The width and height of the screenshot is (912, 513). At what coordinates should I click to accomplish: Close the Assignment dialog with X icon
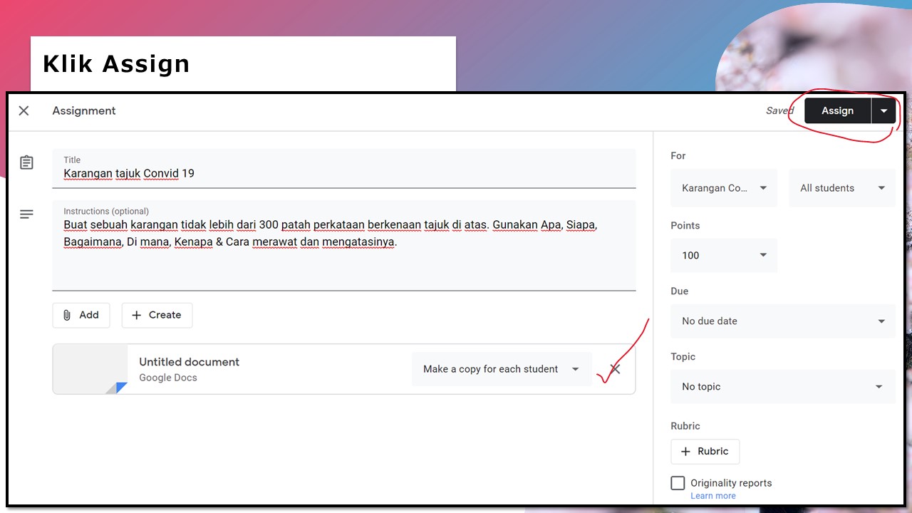pyautogui.click(x=24, y=111)
